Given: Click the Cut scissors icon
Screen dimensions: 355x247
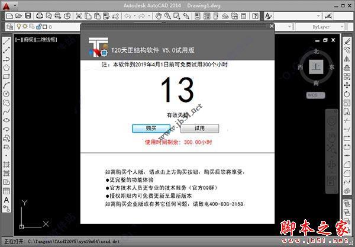Looking at the screenshot, I should coord(79,16).
